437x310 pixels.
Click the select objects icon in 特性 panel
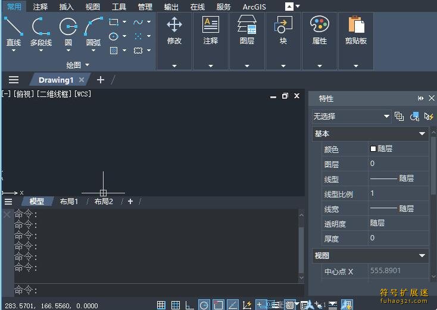click(x=414, y=117)
